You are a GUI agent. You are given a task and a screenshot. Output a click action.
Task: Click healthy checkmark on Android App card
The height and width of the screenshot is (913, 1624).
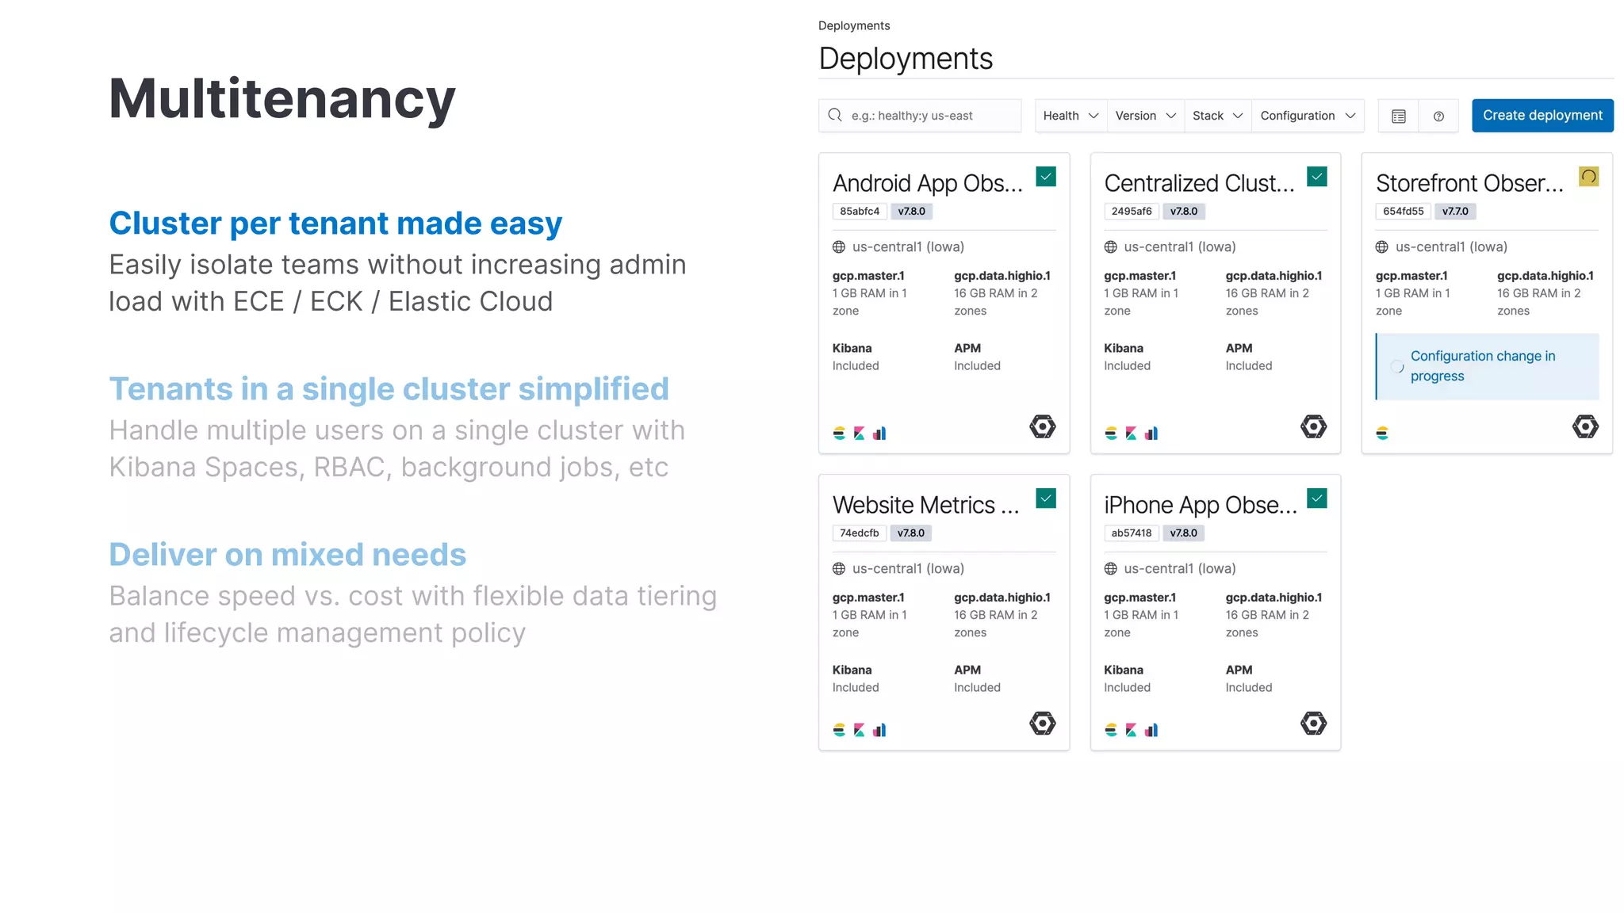pyautogui.click(x=1046, y=177)
